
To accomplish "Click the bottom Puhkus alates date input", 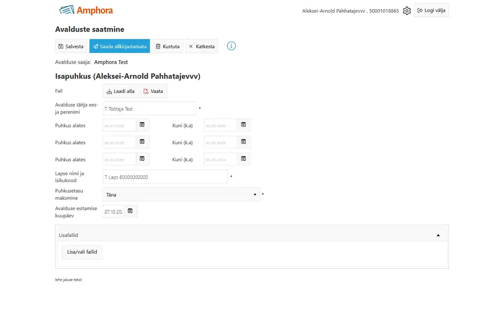I will 120,159.
